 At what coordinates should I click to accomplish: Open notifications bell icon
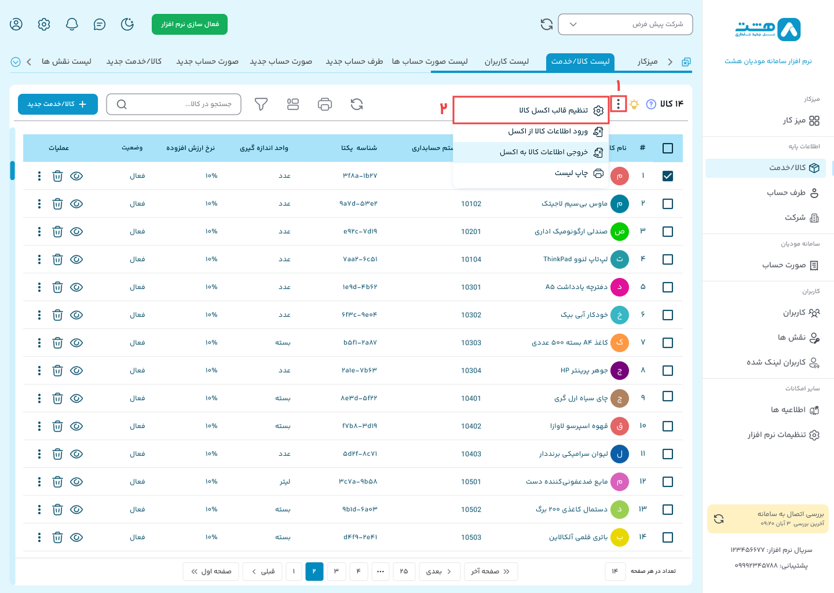[x=72, y=24]
